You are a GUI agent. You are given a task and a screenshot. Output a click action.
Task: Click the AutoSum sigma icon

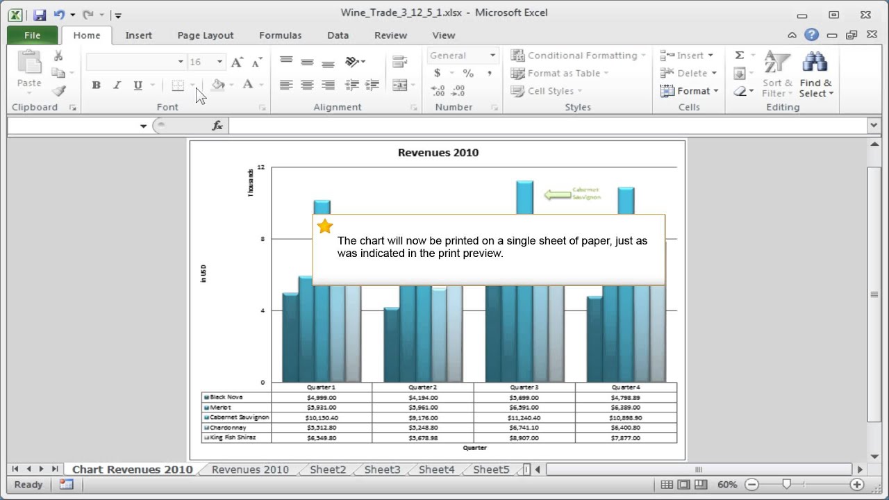[x=740, y=56]
